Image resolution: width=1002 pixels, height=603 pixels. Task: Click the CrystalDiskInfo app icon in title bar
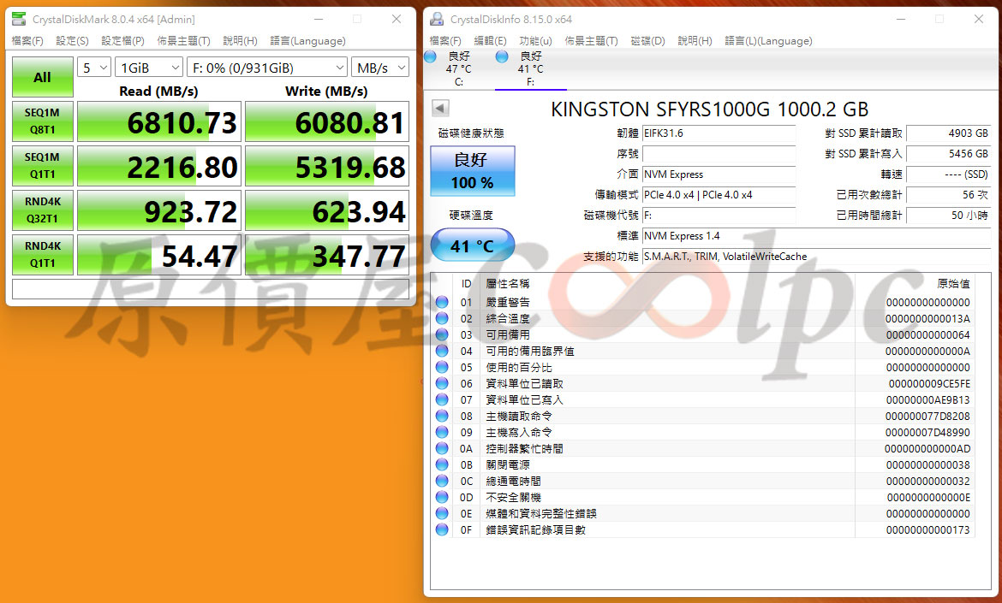coord(437,19)
